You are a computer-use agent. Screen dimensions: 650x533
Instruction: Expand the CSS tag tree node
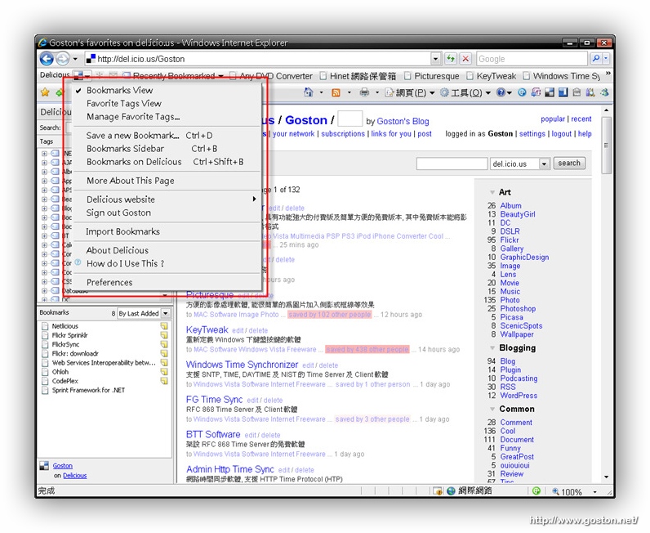pos(44,281)
